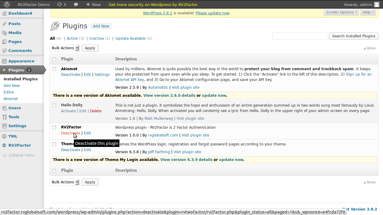Click the Media sidebar icon
383x215 pixels.
pos(4,33)
